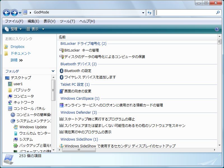Go back with the blue Back arrow
The image size is (224, 168).
[x=6, y=13]
